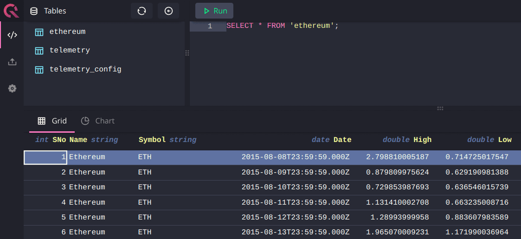Click the QuestDB logo icon
Screen dimensions: 521x239
tap(11, 10)
